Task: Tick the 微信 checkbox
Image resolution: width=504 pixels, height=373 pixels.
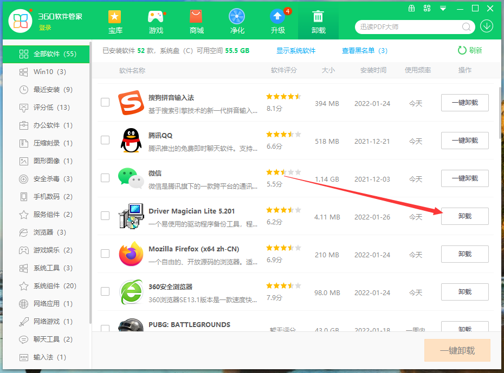Action: (105, 178)
